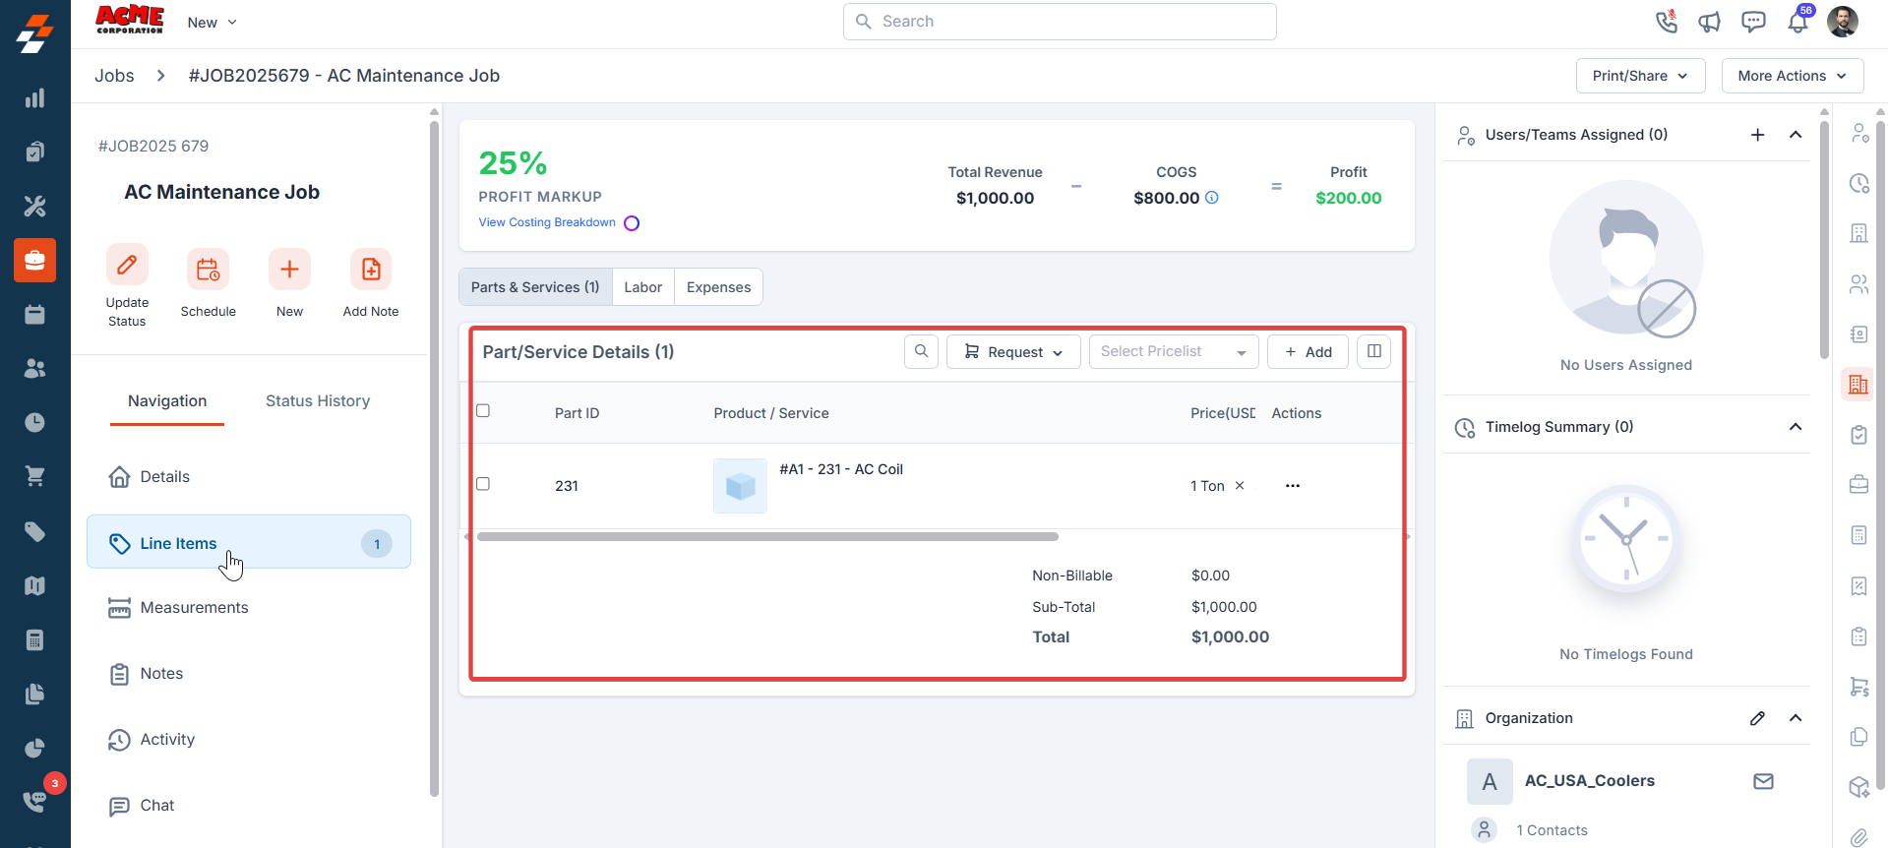The width and height of the screenshot is (1888, 848).
Task: Open the tools wrench icon in left sidebar
Action: click(x=34, y=207)
